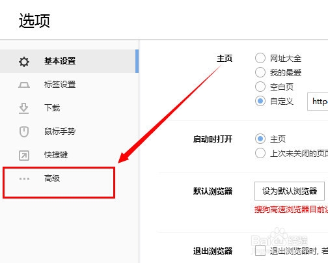The height and width of the screenshot is (263, 328).
Task: Click the three-dot icon beside 高级
Action: 24,179
